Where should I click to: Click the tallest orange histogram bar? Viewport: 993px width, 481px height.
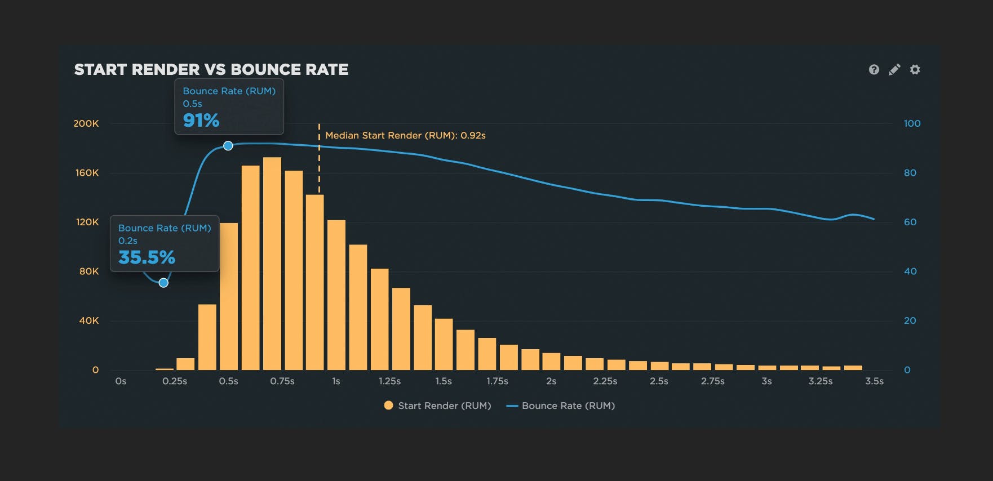click(272, 265)
